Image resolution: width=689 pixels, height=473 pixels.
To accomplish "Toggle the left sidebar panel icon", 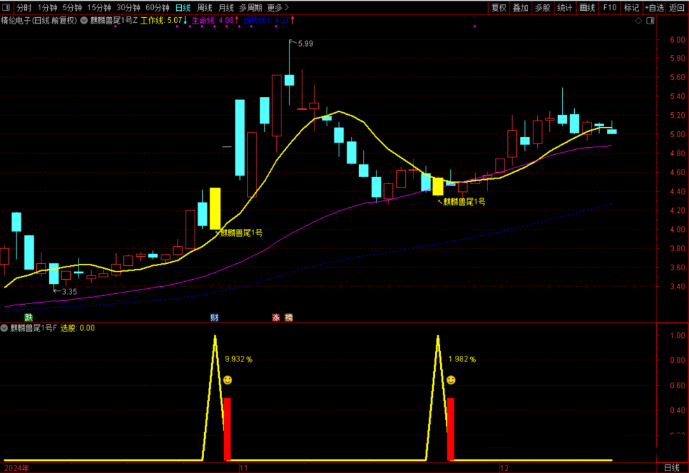I will pyautogui.click(x=6, y=8).
